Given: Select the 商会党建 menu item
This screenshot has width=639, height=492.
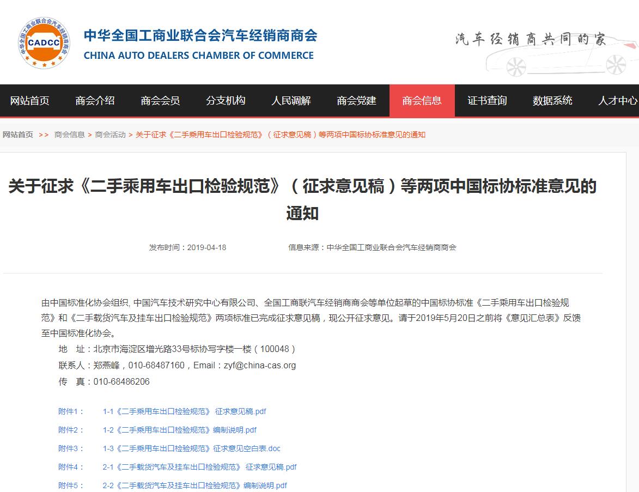Looking at the screenshot, I should point(357,101).
